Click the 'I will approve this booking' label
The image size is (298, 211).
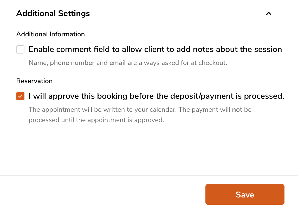click(x=99, y=96)
